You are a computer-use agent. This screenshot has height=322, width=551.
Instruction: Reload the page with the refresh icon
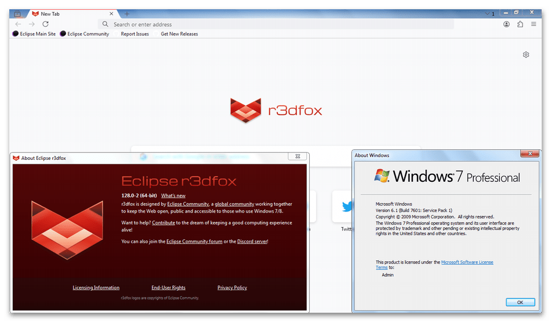click(45, 24)
